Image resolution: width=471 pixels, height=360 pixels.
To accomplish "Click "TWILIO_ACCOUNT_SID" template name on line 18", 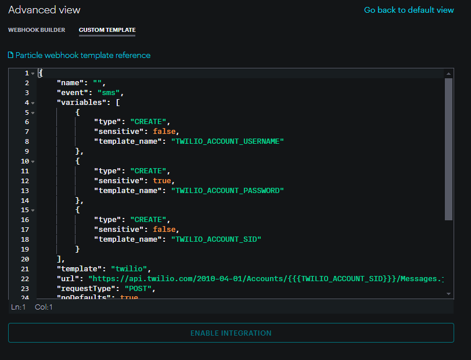I will click(216, 239).
